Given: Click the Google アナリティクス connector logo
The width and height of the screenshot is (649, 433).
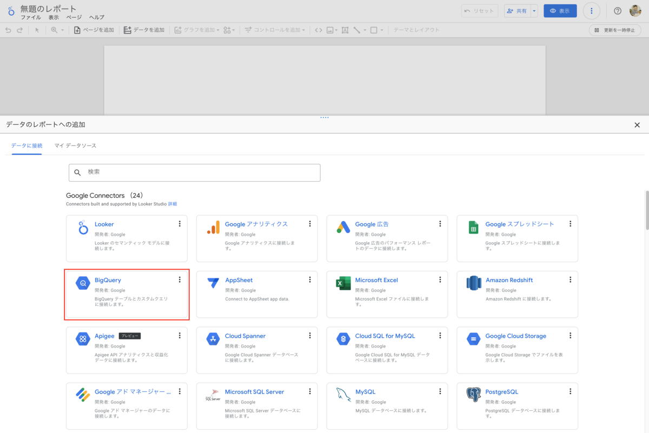Looking at the screenshot, I should [x=213, y=228].
